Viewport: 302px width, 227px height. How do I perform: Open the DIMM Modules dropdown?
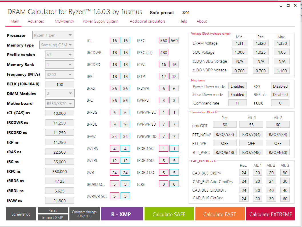(59, 93)
